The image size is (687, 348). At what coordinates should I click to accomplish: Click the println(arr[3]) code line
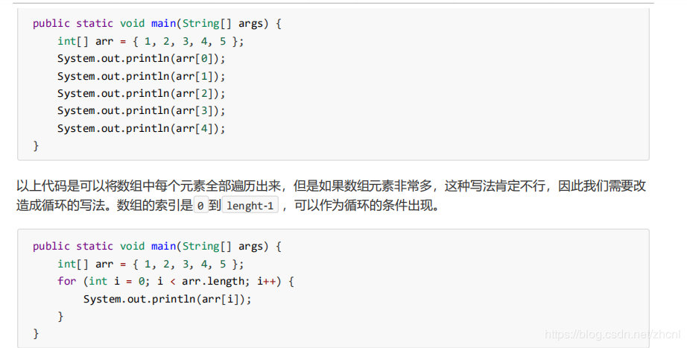coord(141,110)
